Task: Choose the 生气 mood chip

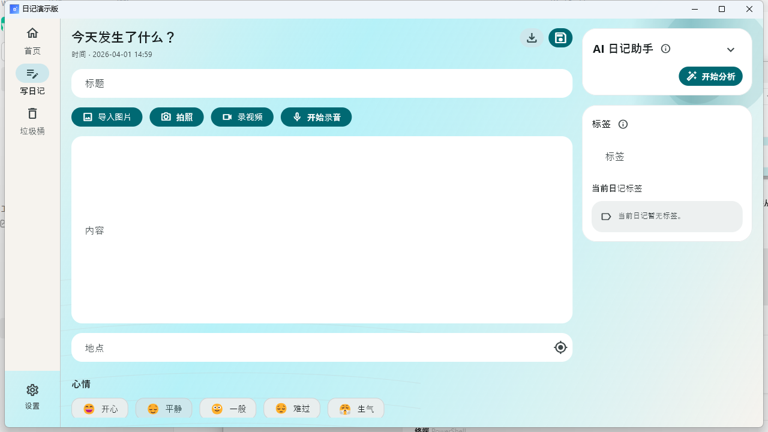Action: (356, 409)
